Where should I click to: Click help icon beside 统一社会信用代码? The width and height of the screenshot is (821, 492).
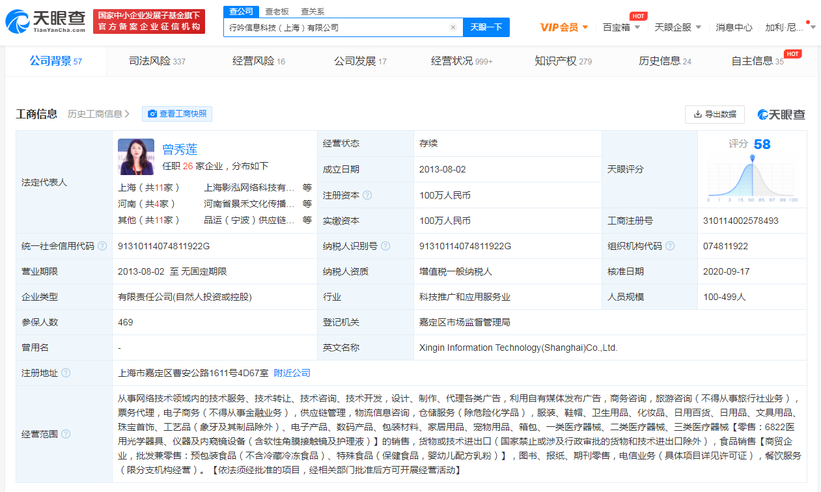coord(102,246)
